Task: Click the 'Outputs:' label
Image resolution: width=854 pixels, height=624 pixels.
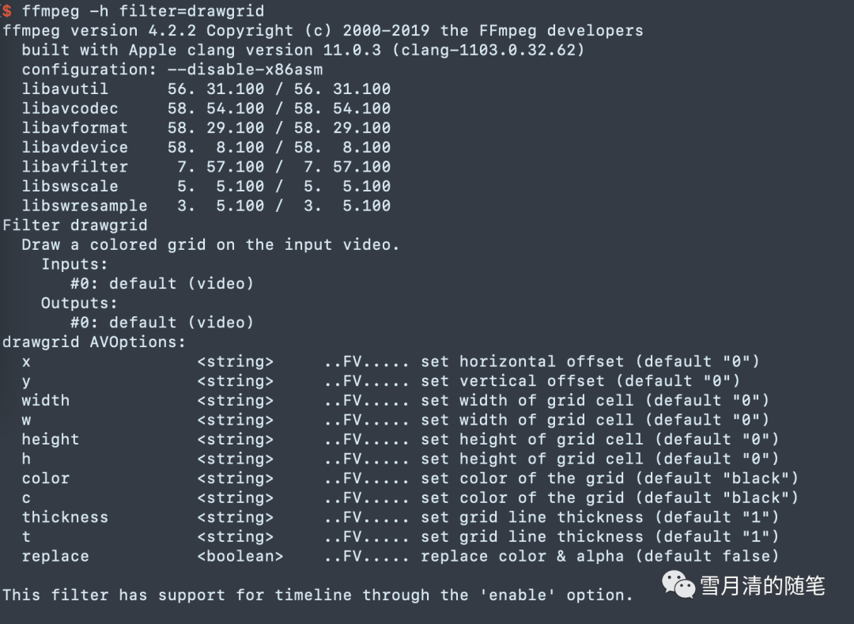Action: tap(79, 303)
